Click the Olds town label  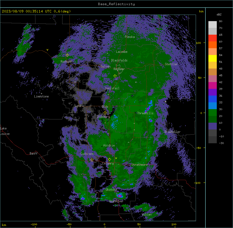[x=105, y=107]
